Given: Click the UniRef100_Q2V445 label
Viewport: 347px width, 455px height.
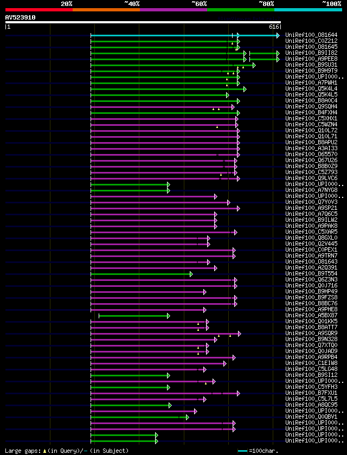Looking at the screenshot, I should (311, 243).
